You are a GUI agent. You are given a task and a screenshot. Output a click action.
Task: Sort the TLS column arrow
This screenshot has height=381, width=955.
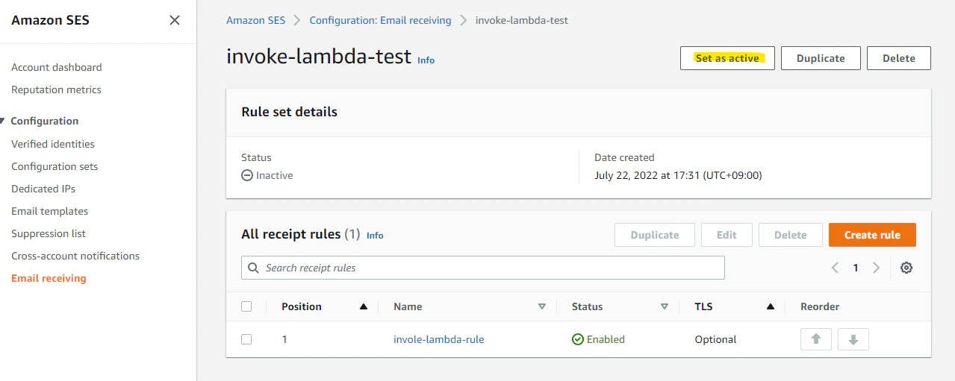(770, 306)
